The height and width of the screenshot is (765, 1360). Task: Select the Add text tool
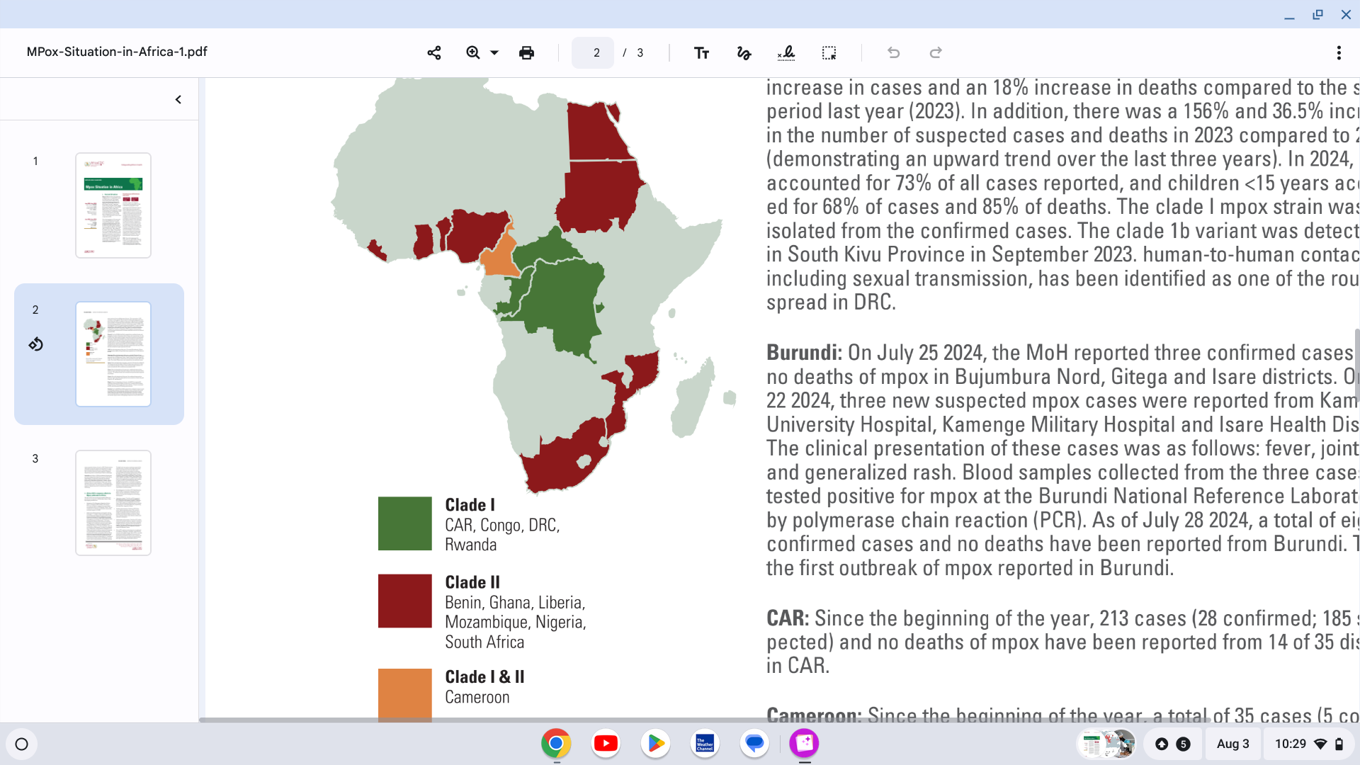(x=701, y=52)
